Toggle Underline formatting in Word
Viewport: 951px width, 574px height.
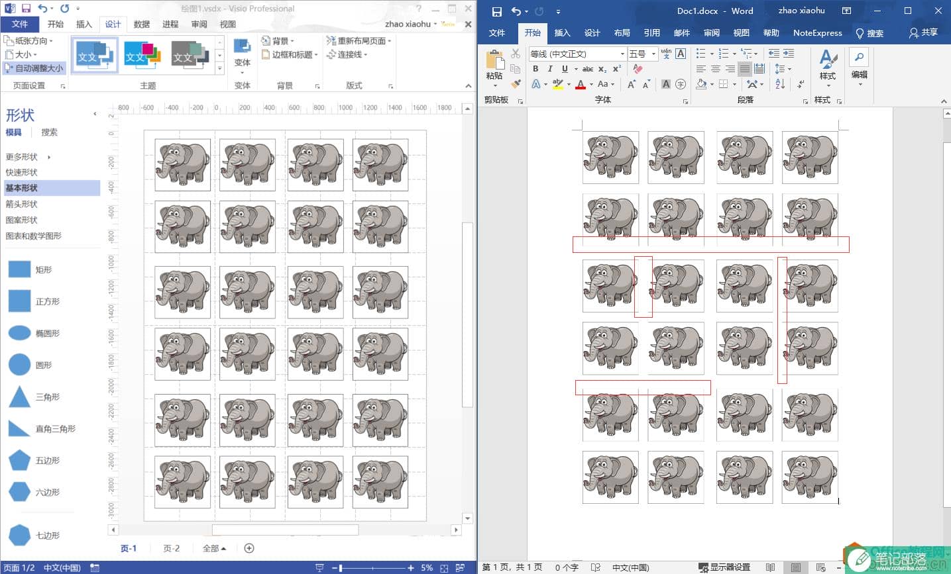(565, 69)
